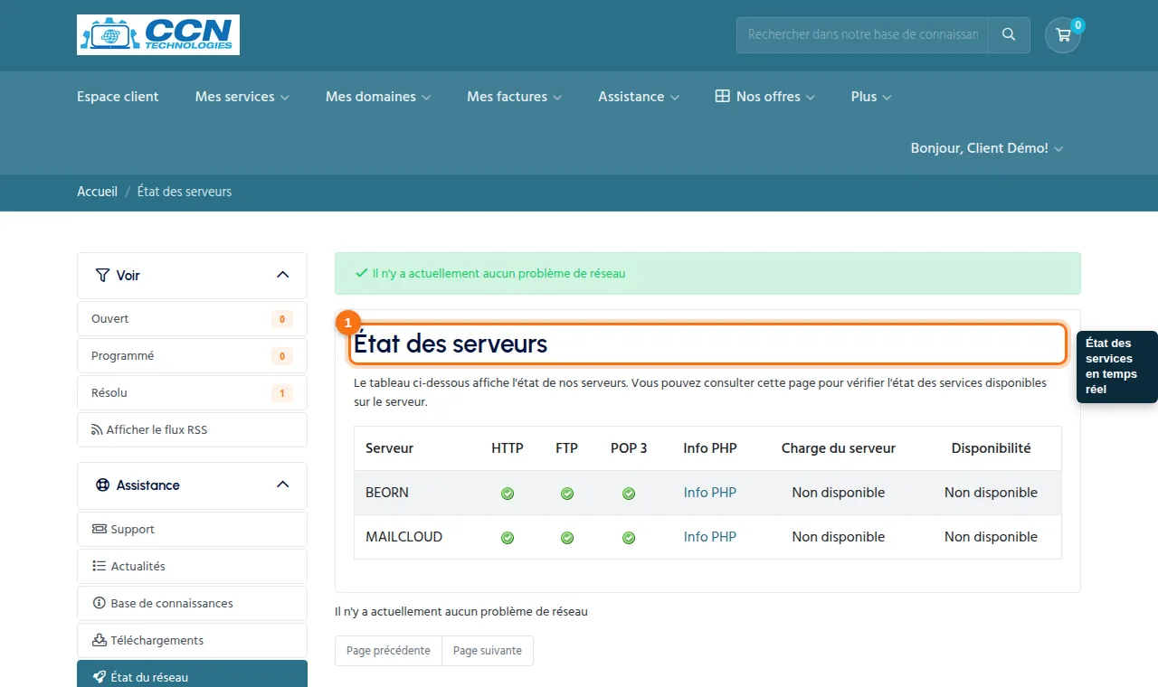1158x687 pixels.
Task: Open Téléchargements in Assistance sidebar
Action: 192,640
